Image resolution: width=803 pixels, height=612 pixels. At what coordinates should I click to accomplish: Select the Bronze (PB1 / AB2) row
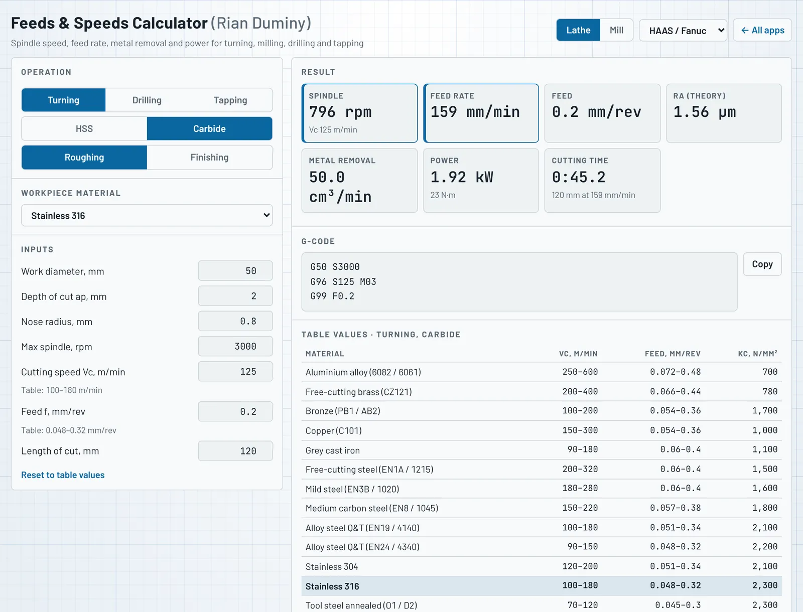(x=542, y=411)
